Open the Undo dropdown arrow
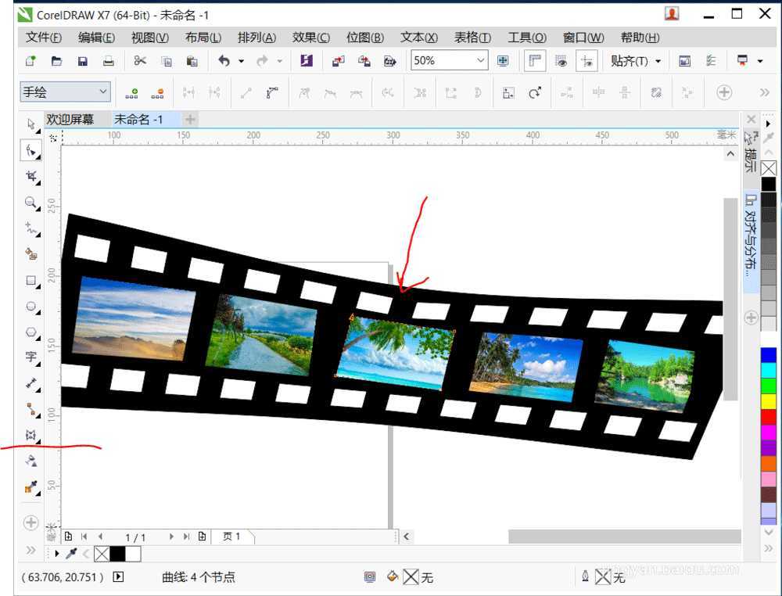 pyautogui.click(x=239, y=60)
